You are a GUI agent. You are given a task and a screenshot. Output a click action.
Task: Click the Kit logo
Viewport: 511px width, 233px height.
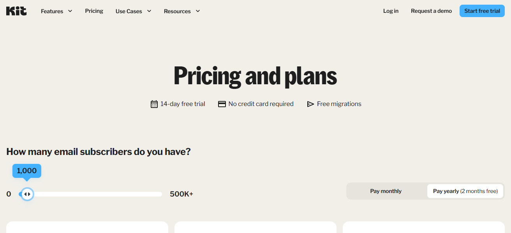point(16,10)
